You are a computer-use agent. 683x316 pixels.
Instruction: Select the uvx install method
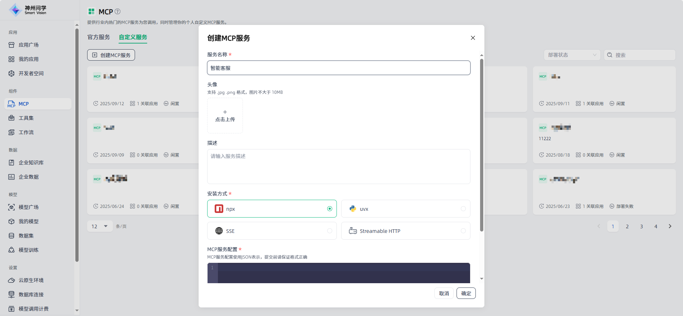pyautogui.click(x=405, y=209)
